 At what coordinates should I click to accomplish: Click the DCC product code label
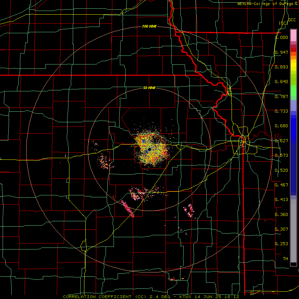pos(292,20)
